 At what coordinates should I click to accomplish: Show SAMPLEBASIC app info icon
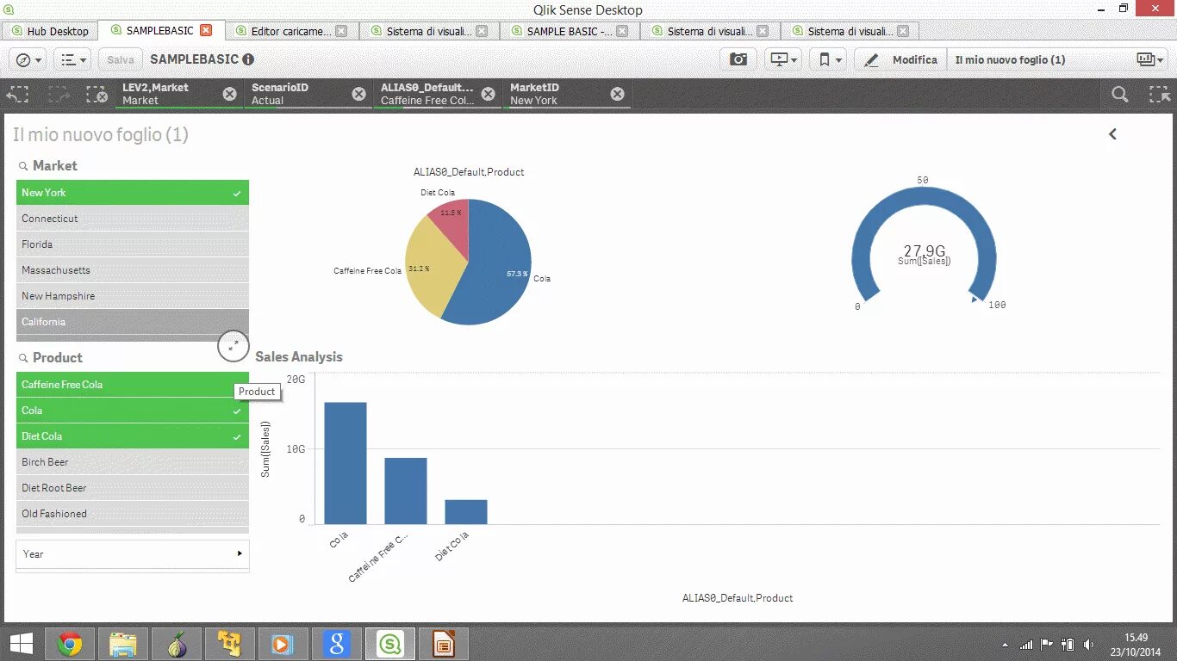(248, 59)
